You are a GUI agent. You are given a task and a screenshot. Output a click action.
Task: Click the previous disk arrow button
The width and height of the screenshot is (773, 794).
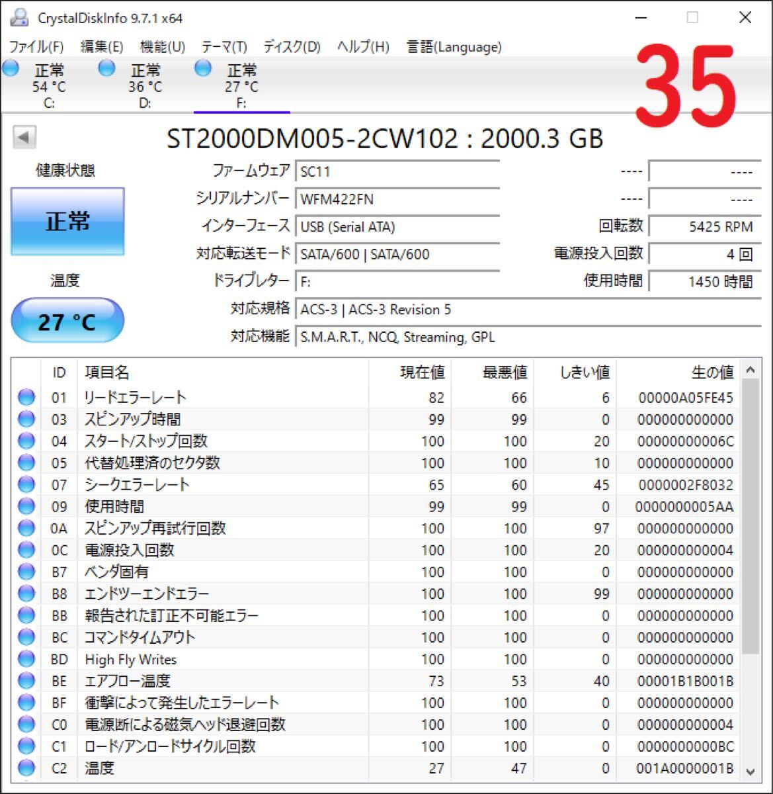24,138
